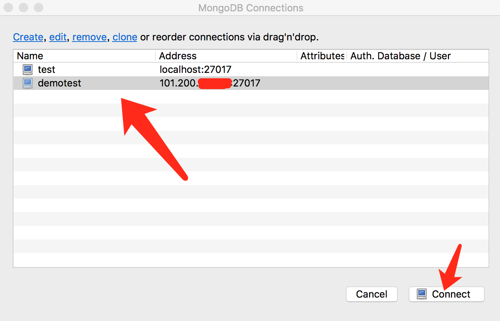Screen dimensions: 500x321
Task: Open the Create connection link
Action: (x=28, y=37)
